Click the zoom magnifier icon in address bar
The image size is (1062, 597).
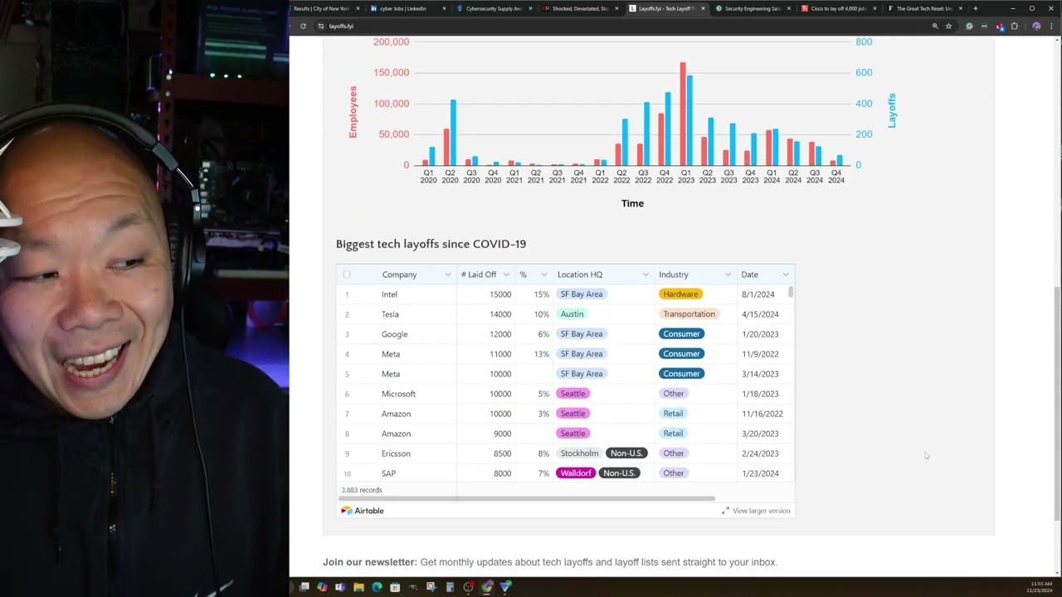point(935,26)
